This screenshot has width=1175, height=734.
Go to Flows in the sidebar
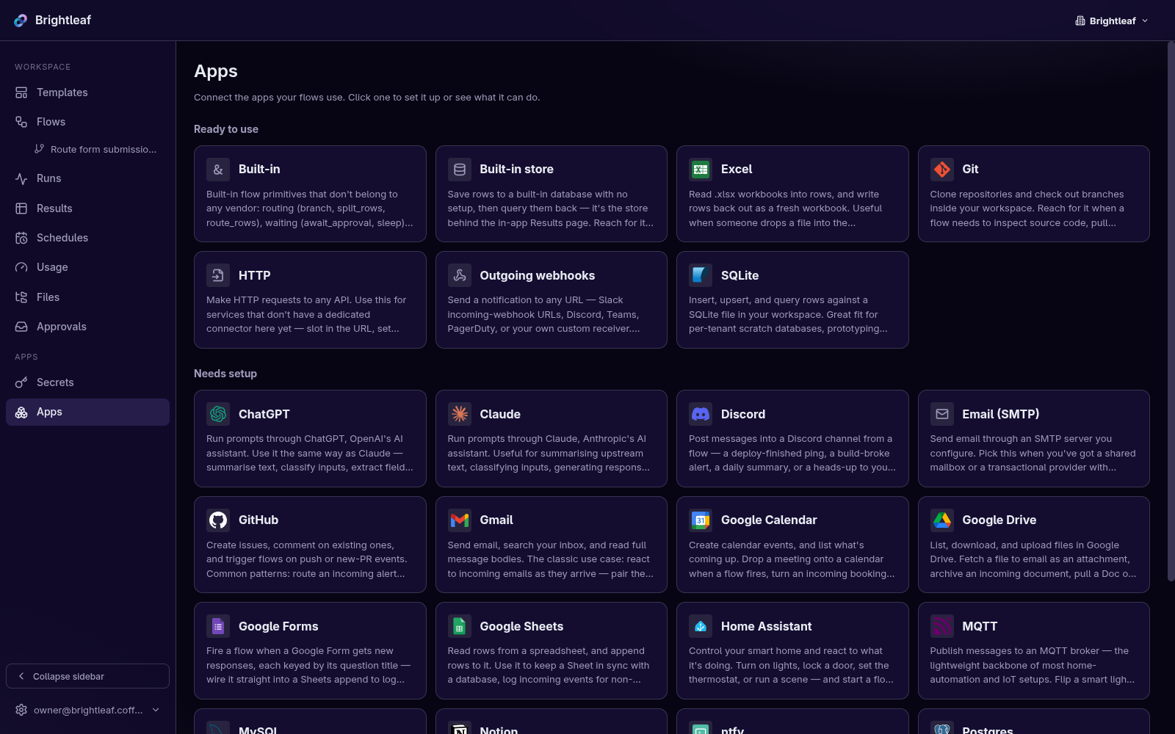pos(87,122)
